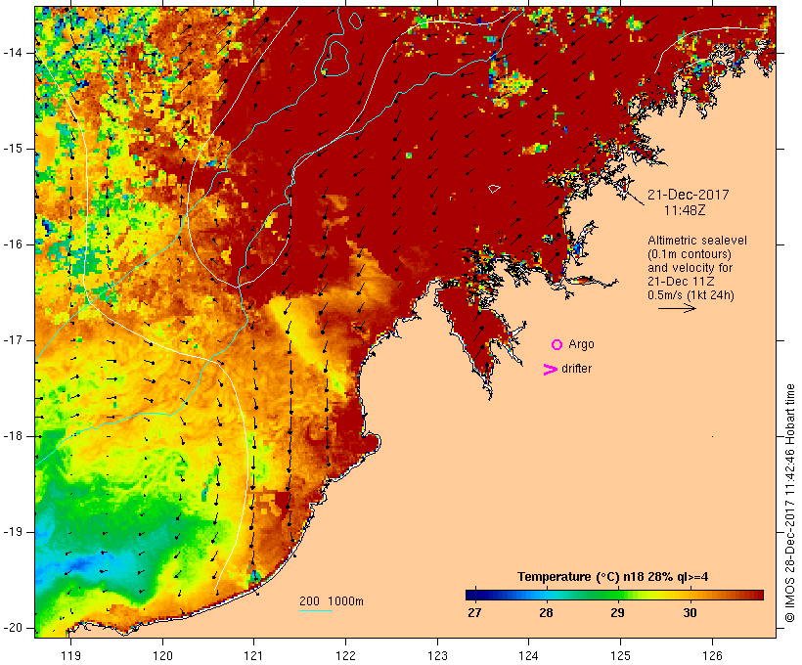Click the '-17' latitude axis label
The image size is (802, 665).
coord(13,340)
